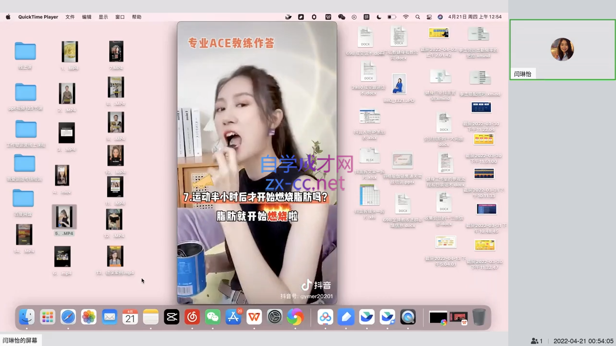The width and height of the screenshot is (616, 346).
Task: Open the Trash in the Dock
Action: 479,317
